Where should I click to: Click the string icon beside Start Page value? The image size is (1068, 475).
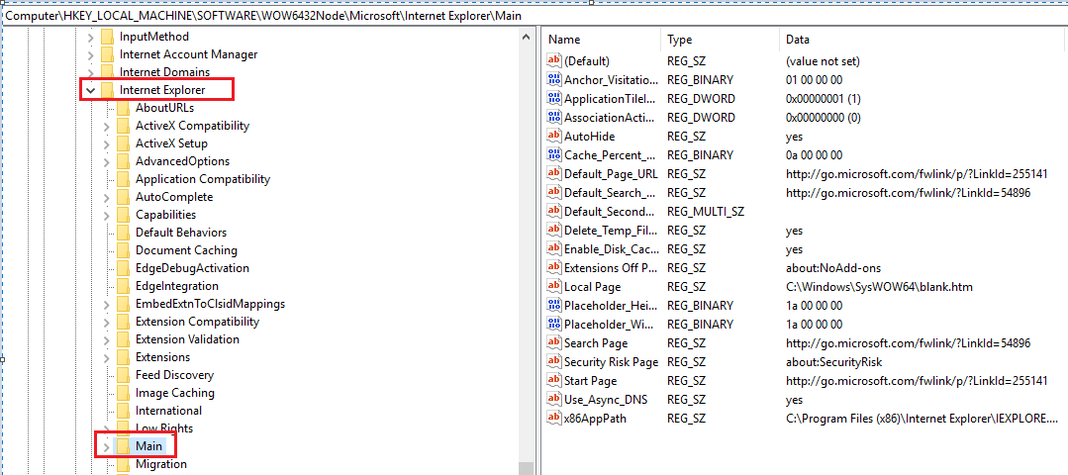coord(554,381)
